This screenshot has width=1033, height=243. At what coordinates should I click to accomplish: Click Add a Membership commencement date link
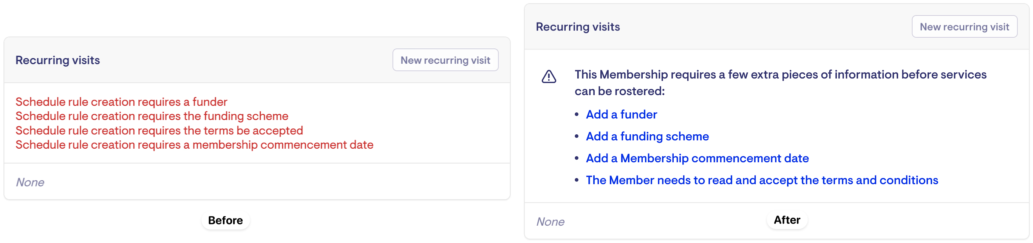[x=697, y=158]
